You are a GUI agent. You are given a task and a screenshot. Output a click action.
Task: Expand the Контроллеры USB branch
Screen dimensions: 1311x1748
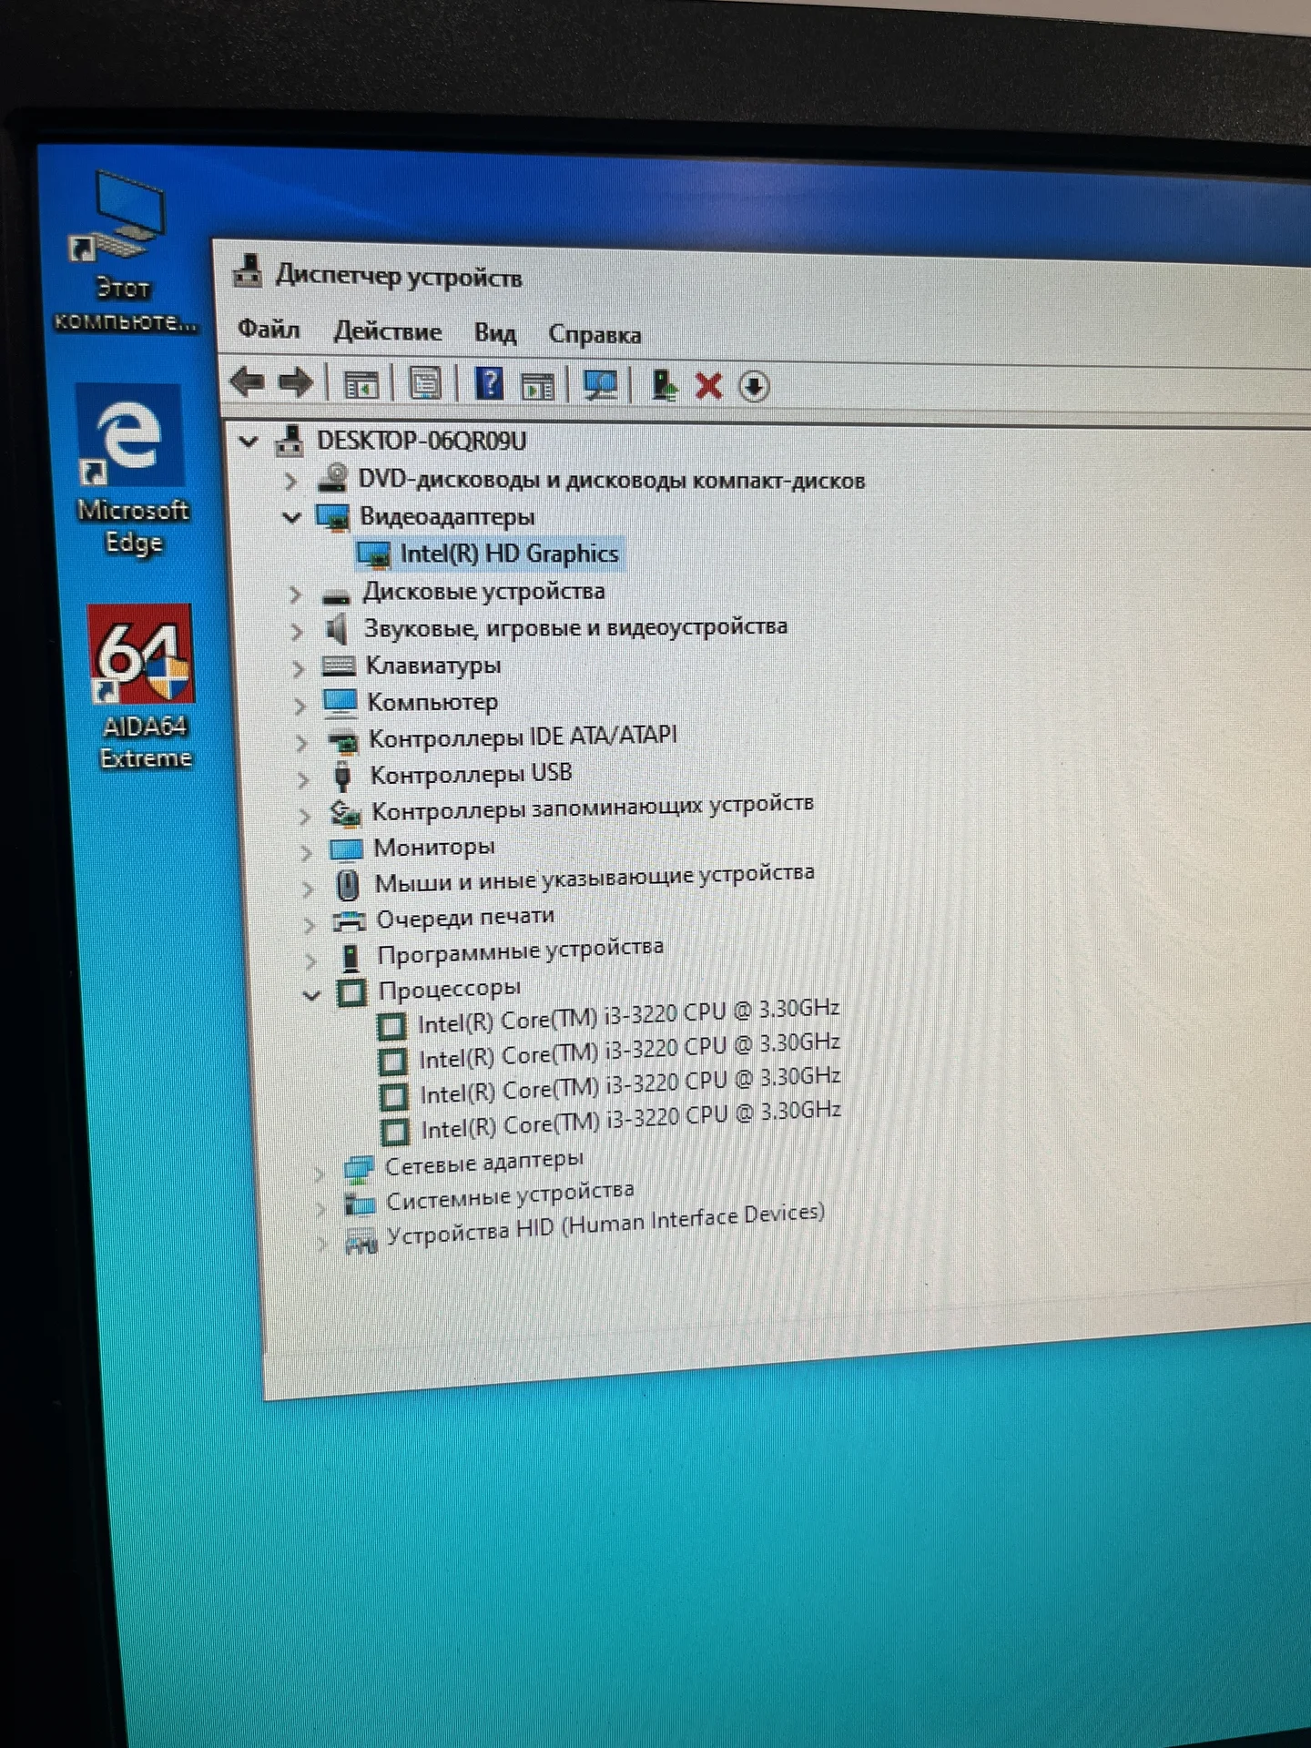303,779
